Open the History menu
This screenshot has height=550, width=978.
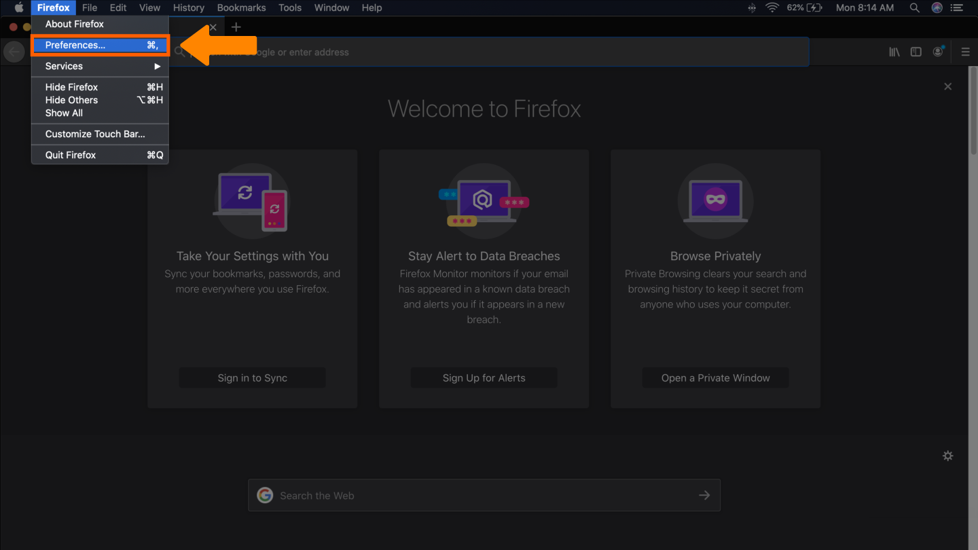pos(188,7)
